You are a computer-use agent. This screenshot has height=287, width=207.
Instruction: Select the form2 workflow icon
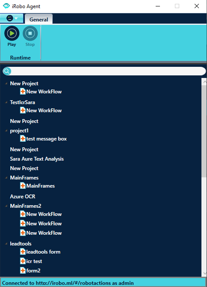[23, 270]
